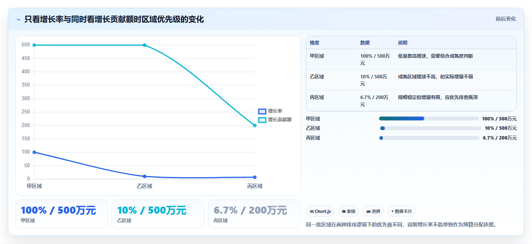532x244 pixels.
Task: Click the 增长率 data point at 乙区域
Action: click(144, 177)
